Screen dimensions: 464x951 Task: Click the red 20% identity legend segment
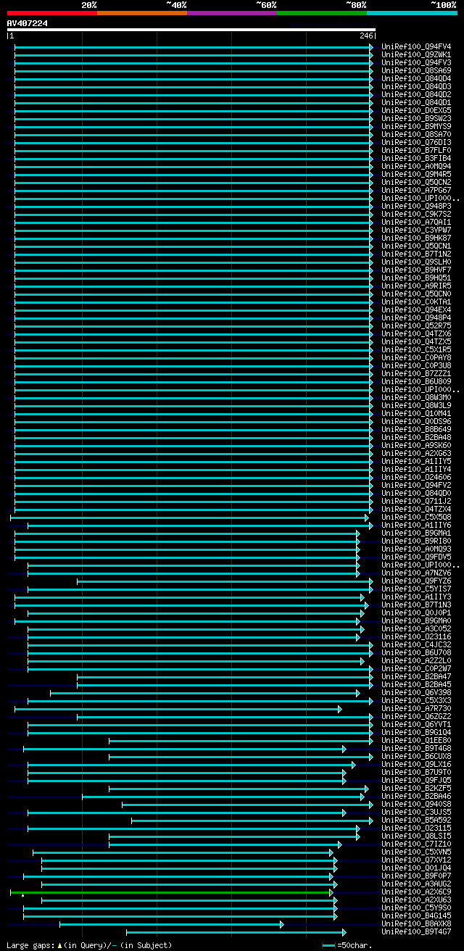tap(51, 13)
